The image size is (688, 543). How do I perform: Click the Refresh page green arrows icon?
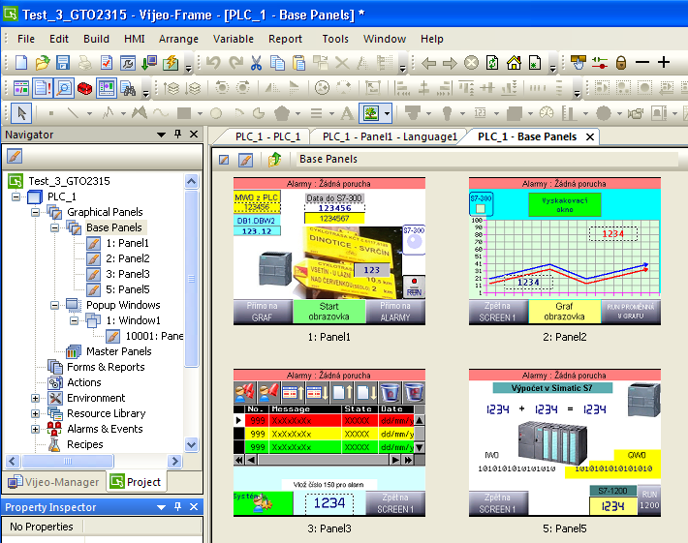tap(492, 63)
